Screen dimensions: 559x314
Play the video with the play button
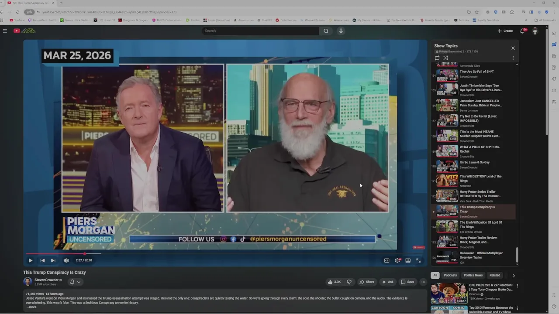(x=30, y=260)
